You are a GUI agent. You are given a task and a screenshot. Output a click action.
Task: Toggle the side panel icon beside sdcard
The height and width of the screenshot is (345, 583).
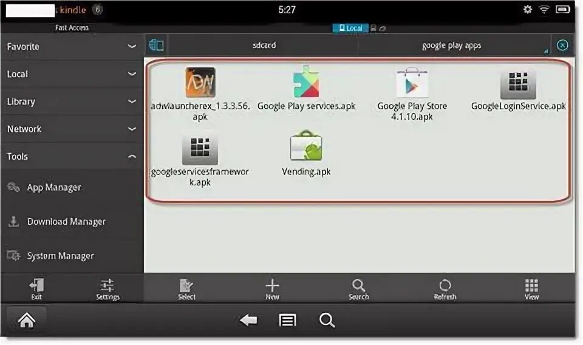click(x=156, y=46)
